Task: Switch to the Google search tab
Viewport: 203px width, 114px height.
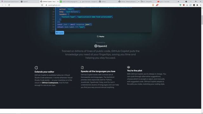Action: click(88, 2)
